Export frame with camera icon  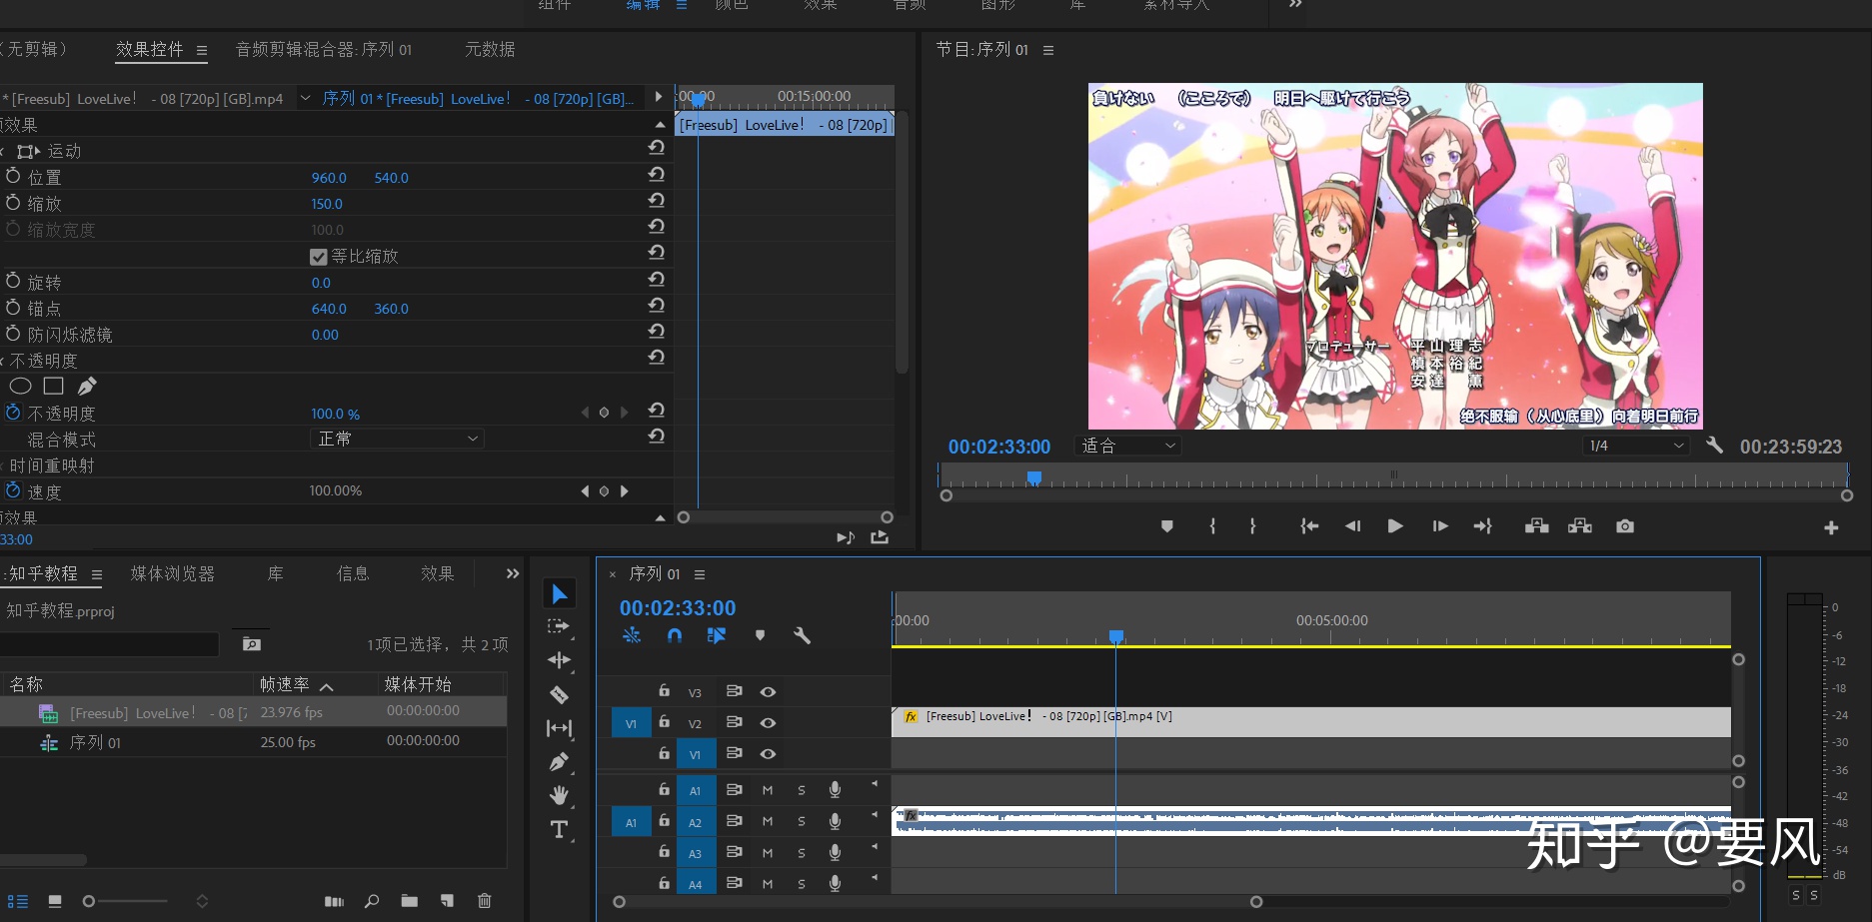click(x=1625, y=526)
